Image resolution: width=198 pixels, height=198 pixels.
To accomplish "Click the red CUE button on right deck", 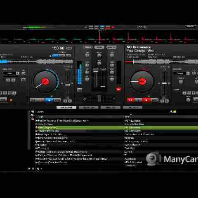I will [x=130, y=100].
